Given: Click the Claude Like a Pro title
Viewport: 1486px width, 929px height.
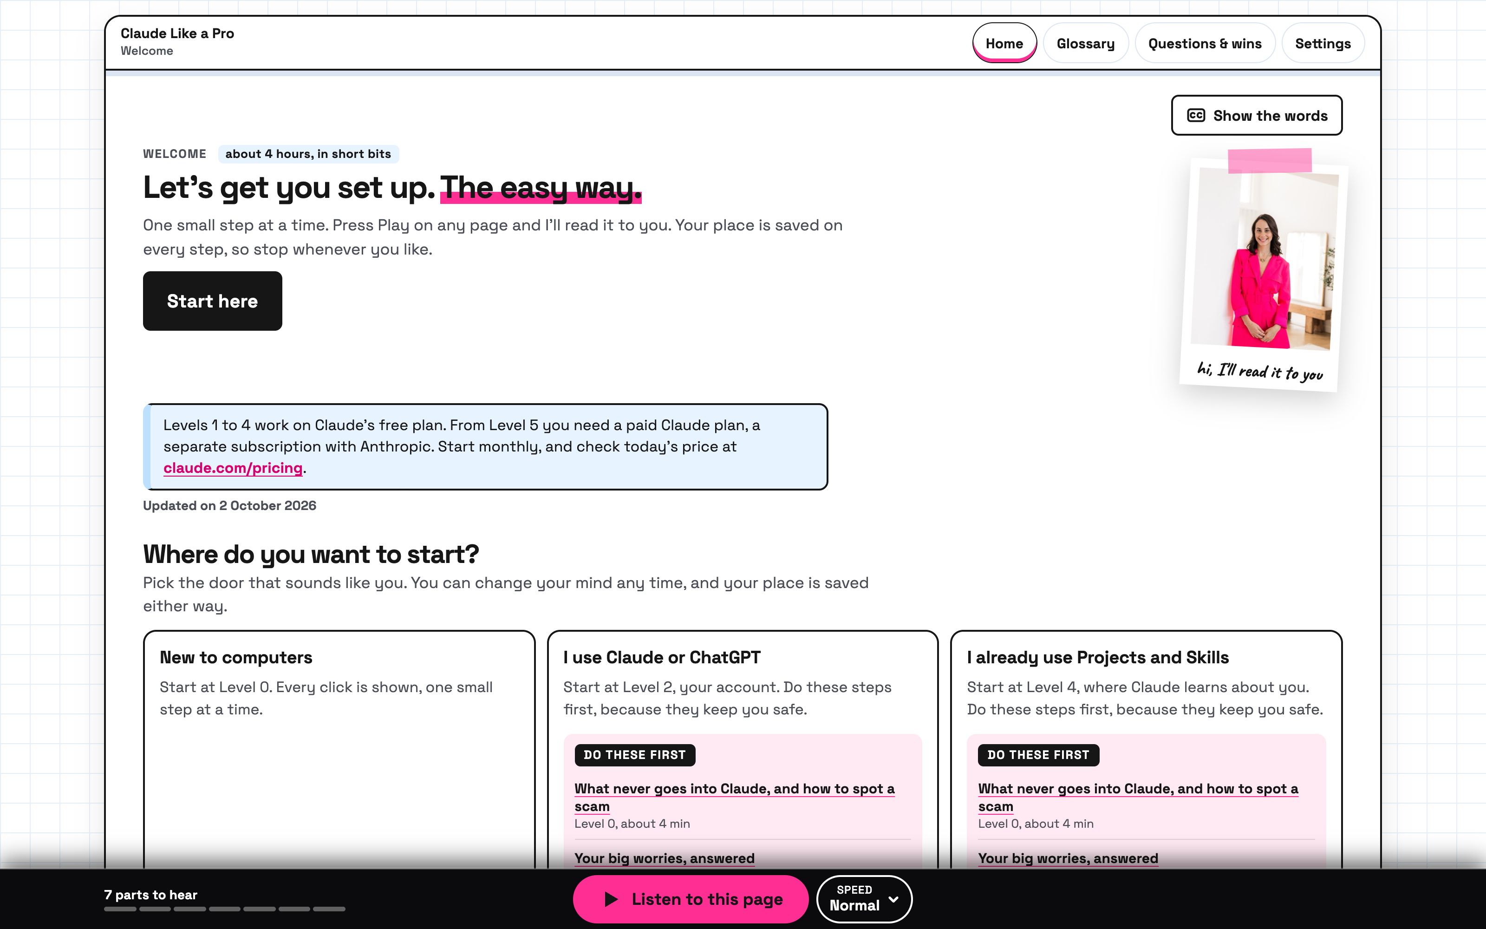Looking at the screenshot, I should pyautogui.click(x=177, y=33).
